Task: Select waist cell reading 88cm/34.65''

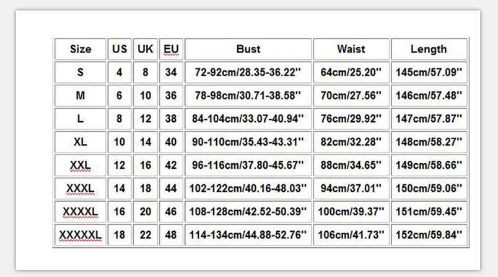Action: point(351,165)
